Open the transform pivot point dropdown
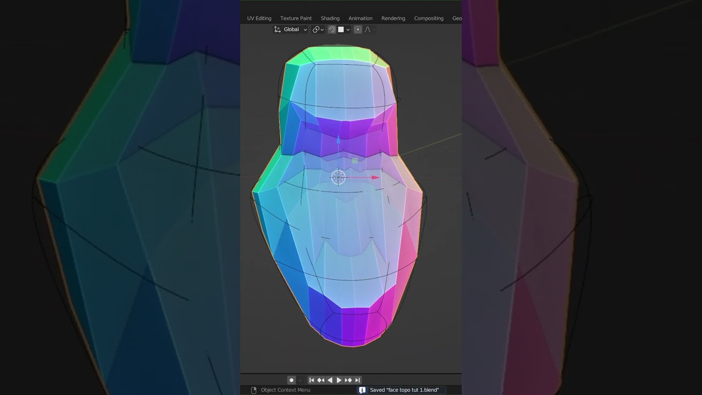This screenshot has width=702, height=395. (x=318, y=30)
